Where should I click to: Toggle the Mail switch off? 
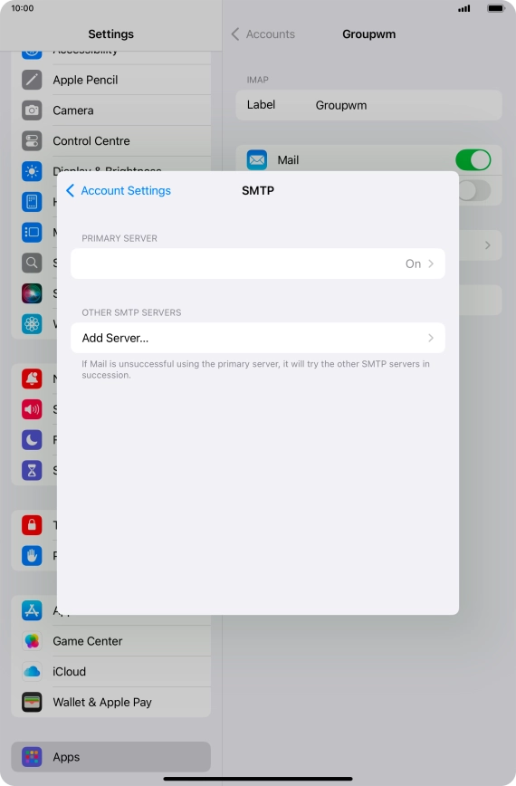[473, 160]
